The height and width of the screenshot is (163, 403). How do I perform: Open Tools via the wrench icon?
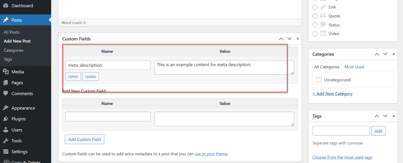coord(6,141)
